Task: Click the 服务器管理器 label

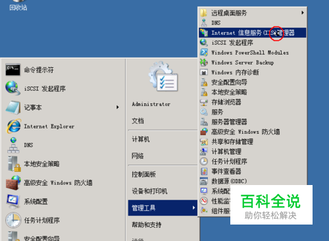Action: coord(229,122)
